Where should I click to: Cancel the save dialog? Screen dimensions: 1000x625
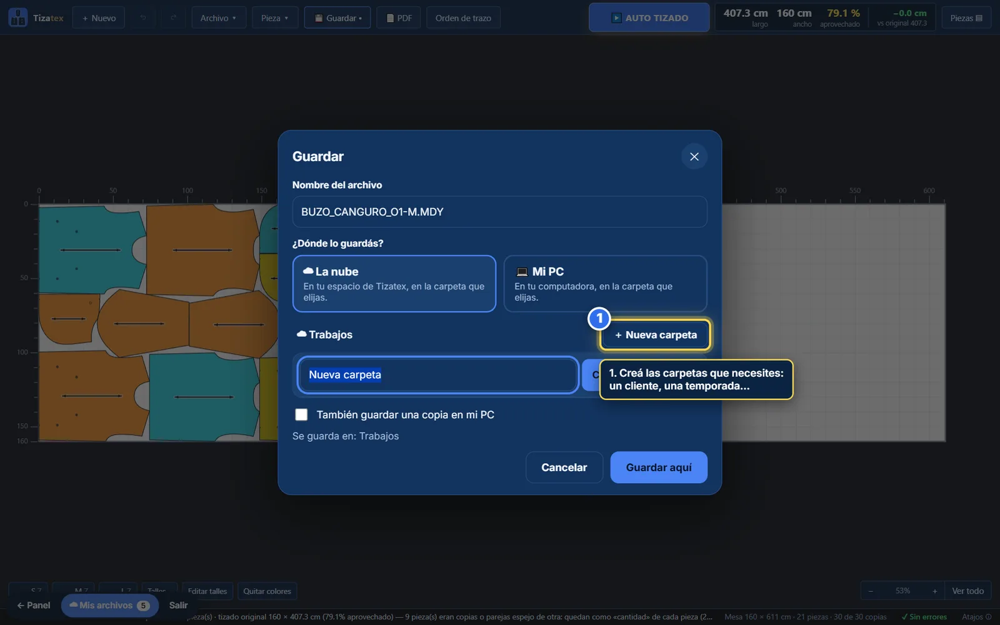[564, 467]
